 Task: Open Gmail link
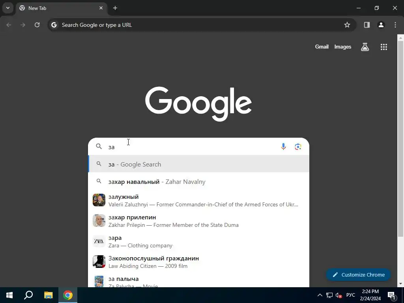coord(322,47)
